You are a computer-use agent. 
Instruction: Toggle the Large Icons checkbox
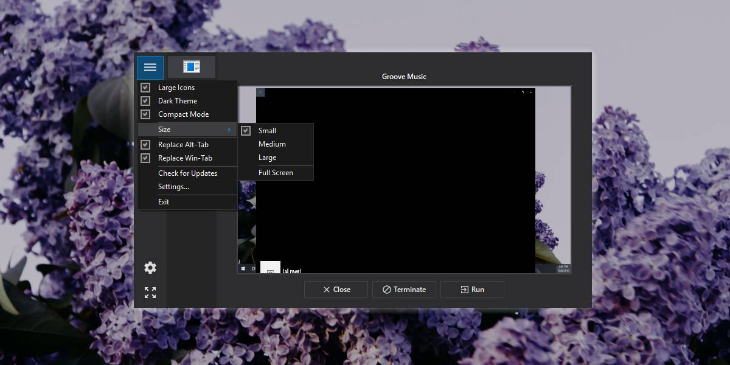pyautogui.click(x=145, y=88)
